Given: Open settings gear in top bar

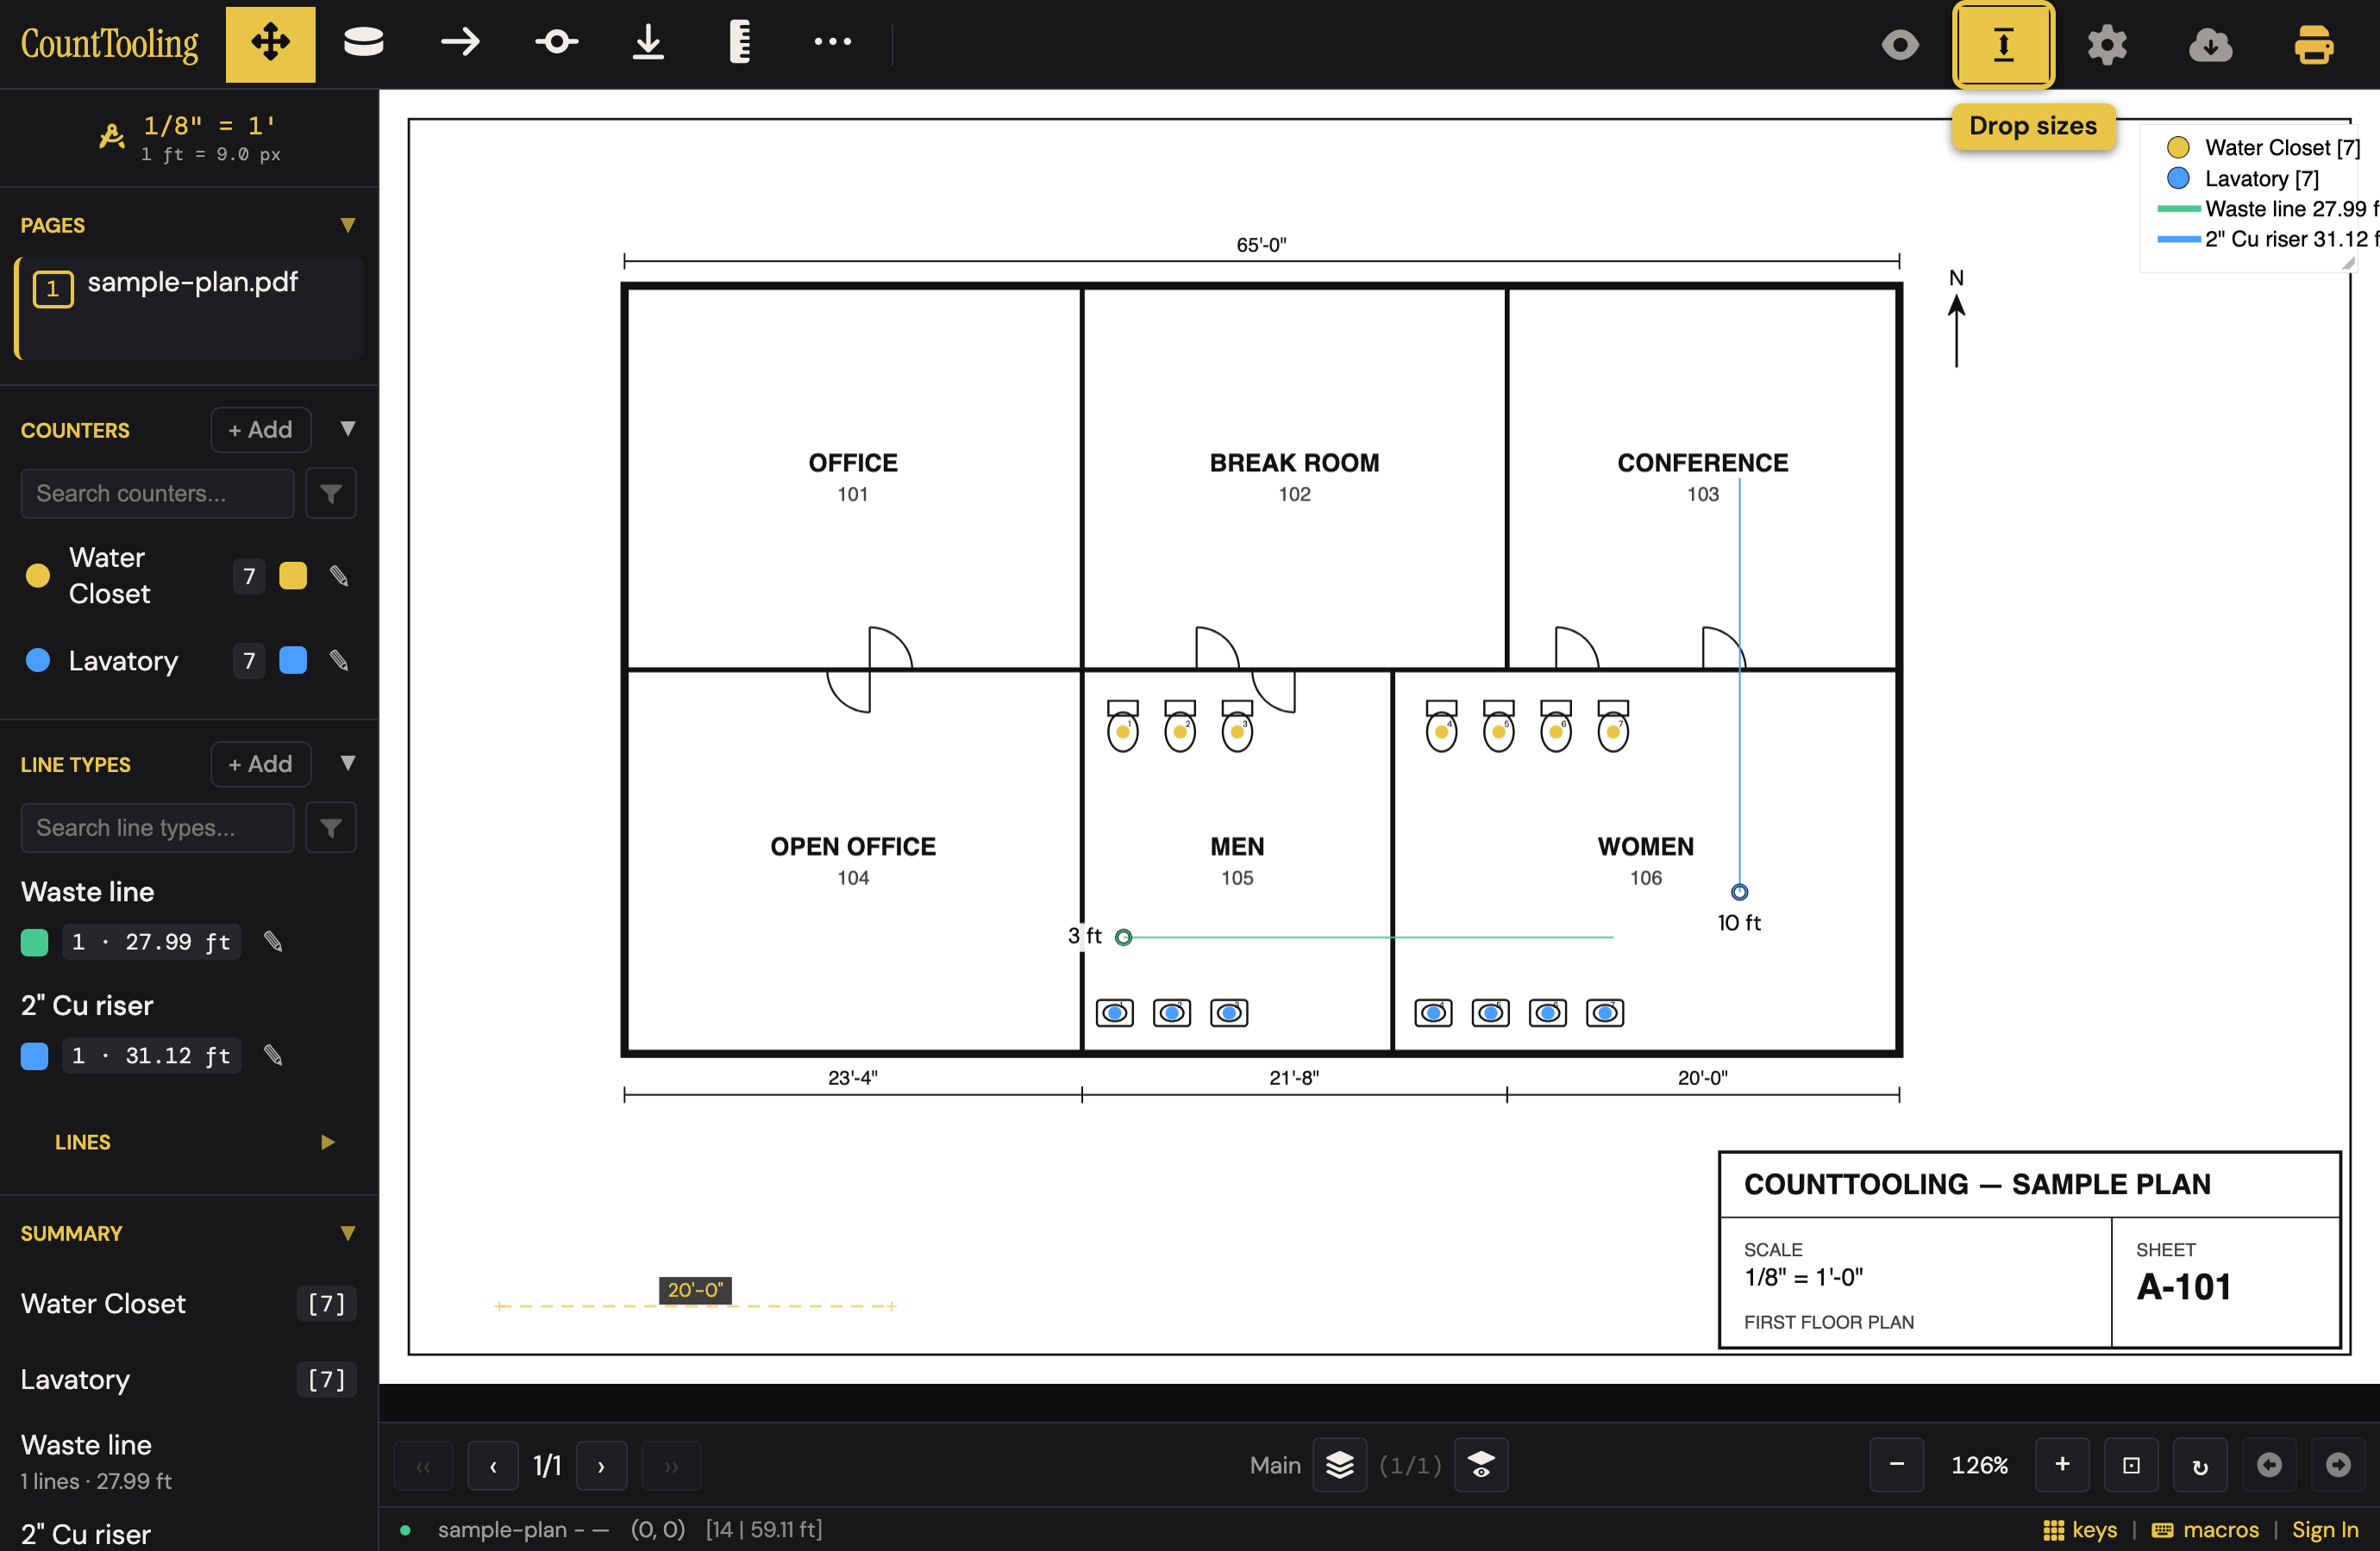Looking at the screenshot, I should click(x=2107, y=45).
